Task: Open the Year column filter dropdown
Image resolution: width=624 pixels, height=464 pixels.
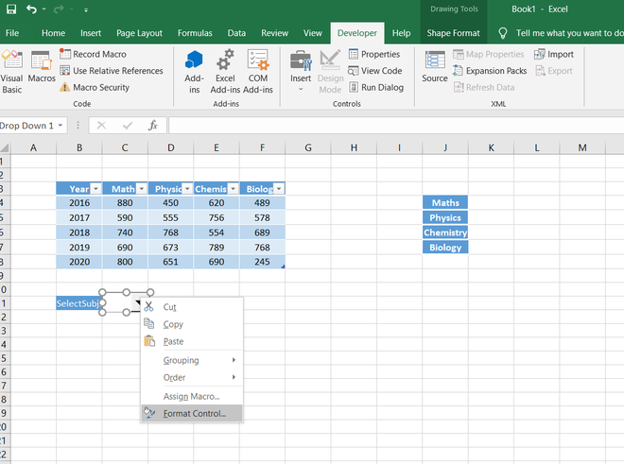Action: tap(95, 189)
